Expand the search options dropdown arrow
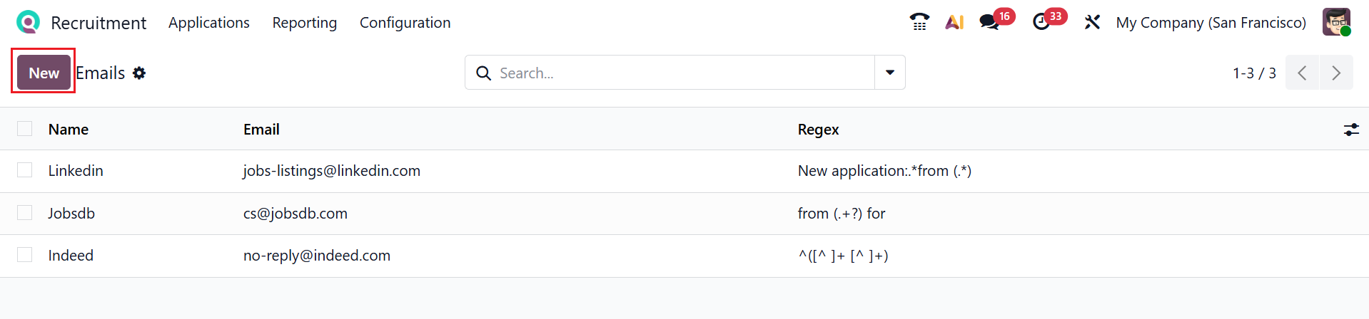Screen dimensions: 1369x319 tap(890, 73)
